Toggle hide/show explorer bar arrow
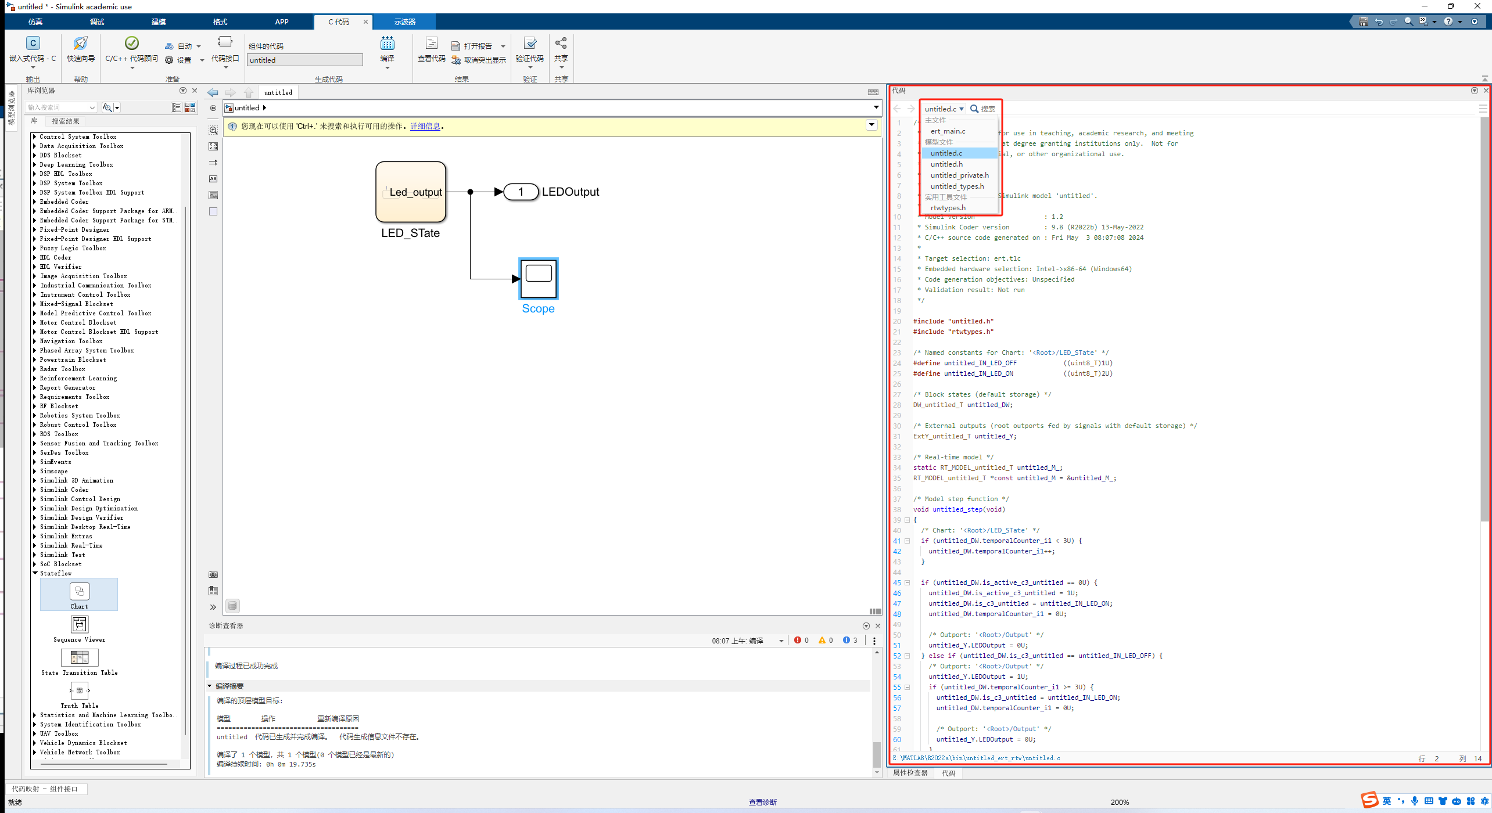 tap(213, 108)
